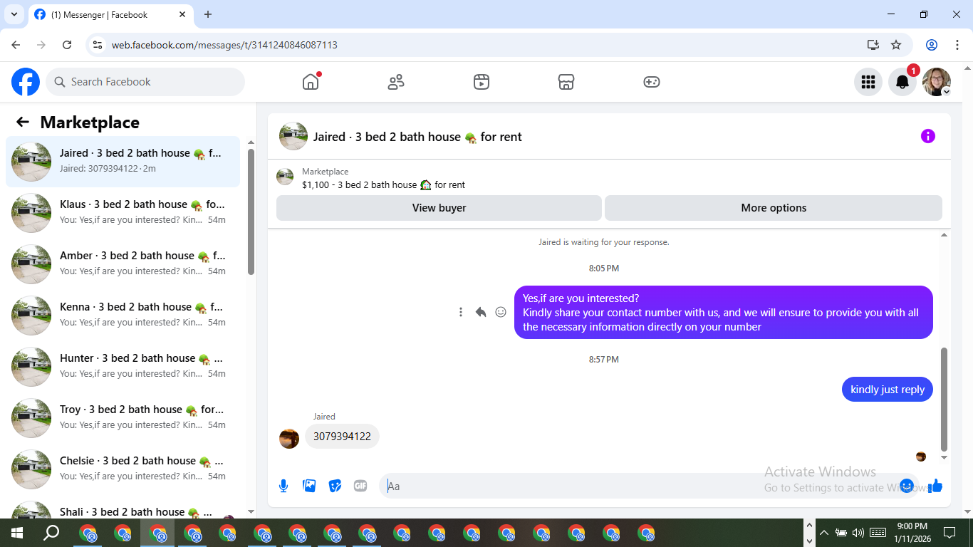Click the message text input field
Viewport: 973px width, 547px height.
(x=641, y=486)
